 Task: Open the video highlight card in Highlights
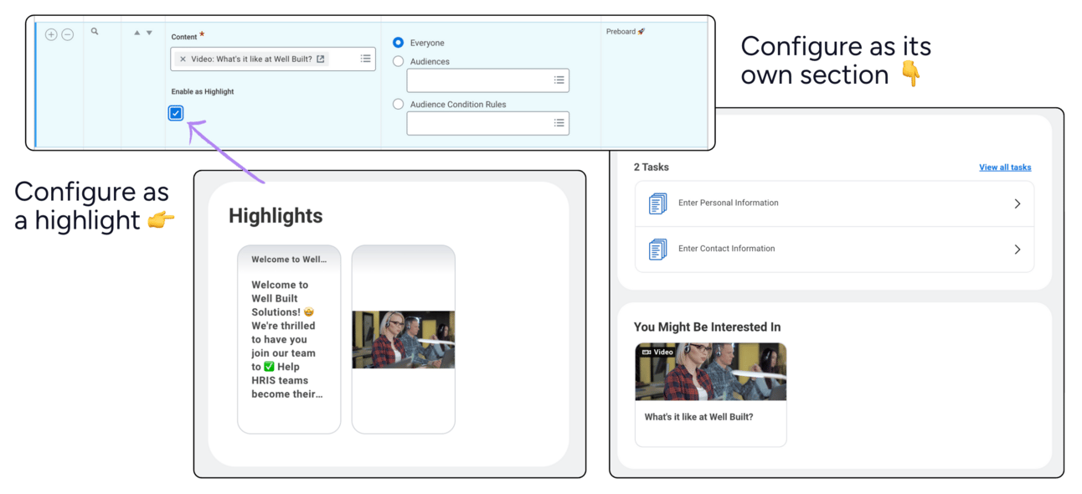pyautogui.click(x=403, y=339)
